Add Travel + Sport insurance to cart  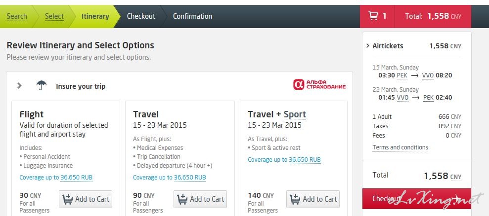click(x=313, y=199)
